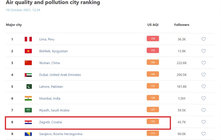Image resolution: width=221 pixels, height=140 pixels.
Task: Click heart icon in Lahore row
Action: point(203,86)
